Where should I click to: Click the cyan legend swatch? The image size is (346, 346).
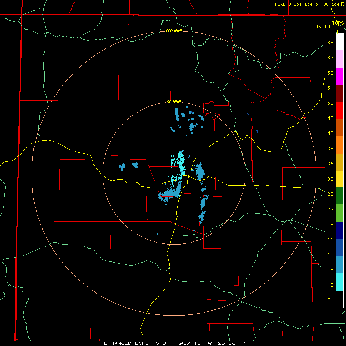click(339, 282)
